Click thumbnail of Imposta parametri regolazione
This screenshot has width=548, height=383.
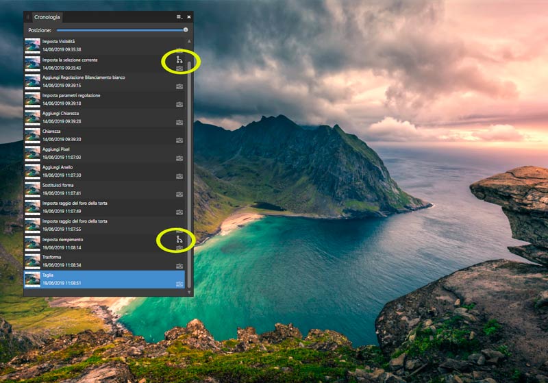click(32, 99)
